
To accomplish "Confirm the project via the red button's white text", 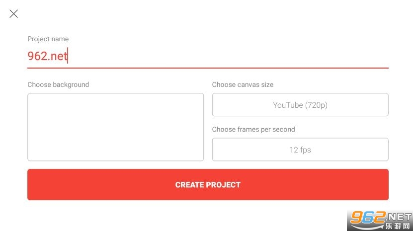I will 208,185.
